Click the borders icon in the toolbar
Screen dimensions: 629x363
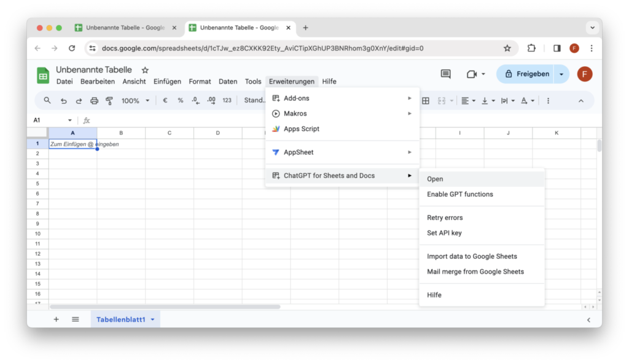[x=426, y=101]
